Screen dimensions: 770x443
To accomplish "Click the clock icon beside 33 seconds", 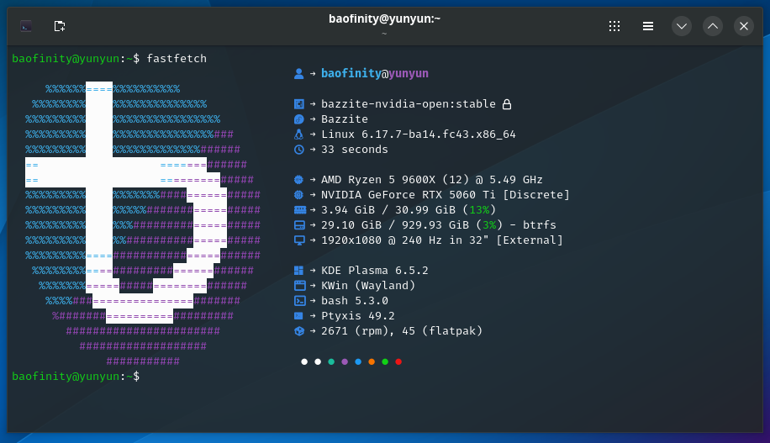I will coord(298,150).
